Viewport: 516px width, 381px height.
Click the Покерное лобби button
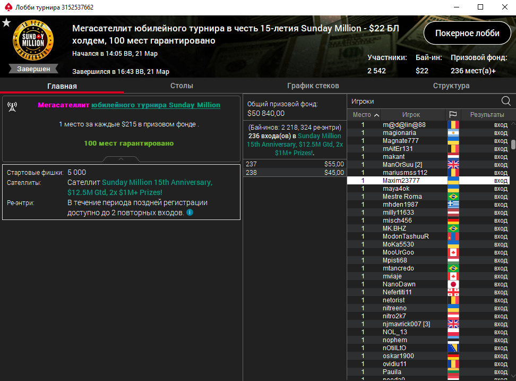467,33
